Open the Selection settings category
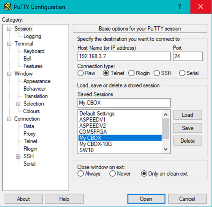The width and height of the screenshot is (212, 207). pyautogui.click(x=34, y=104)
